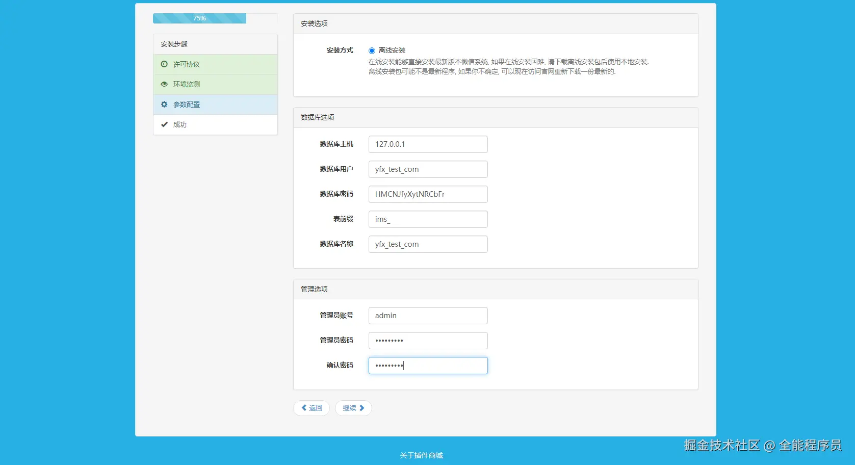Open the 参数配置 step
Image resolution: width=855 pixels, height=465 pixels.
pos(215,105)
